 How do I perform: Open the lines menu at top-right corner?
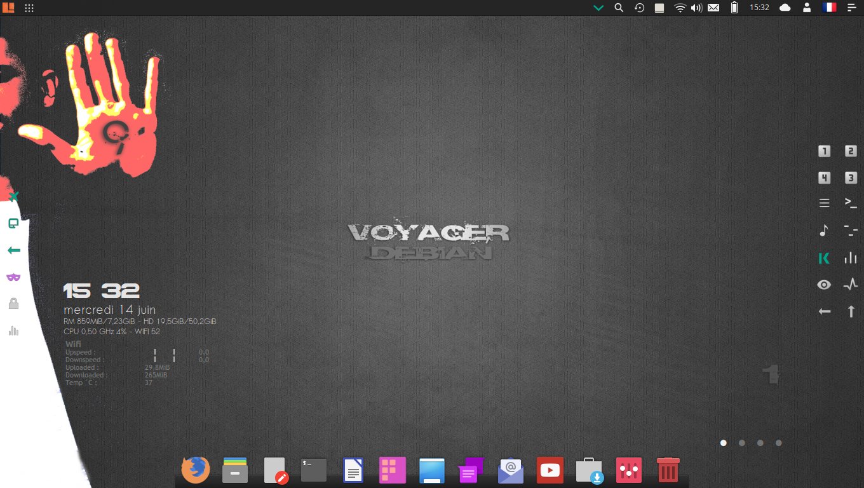tap(851, 8)
